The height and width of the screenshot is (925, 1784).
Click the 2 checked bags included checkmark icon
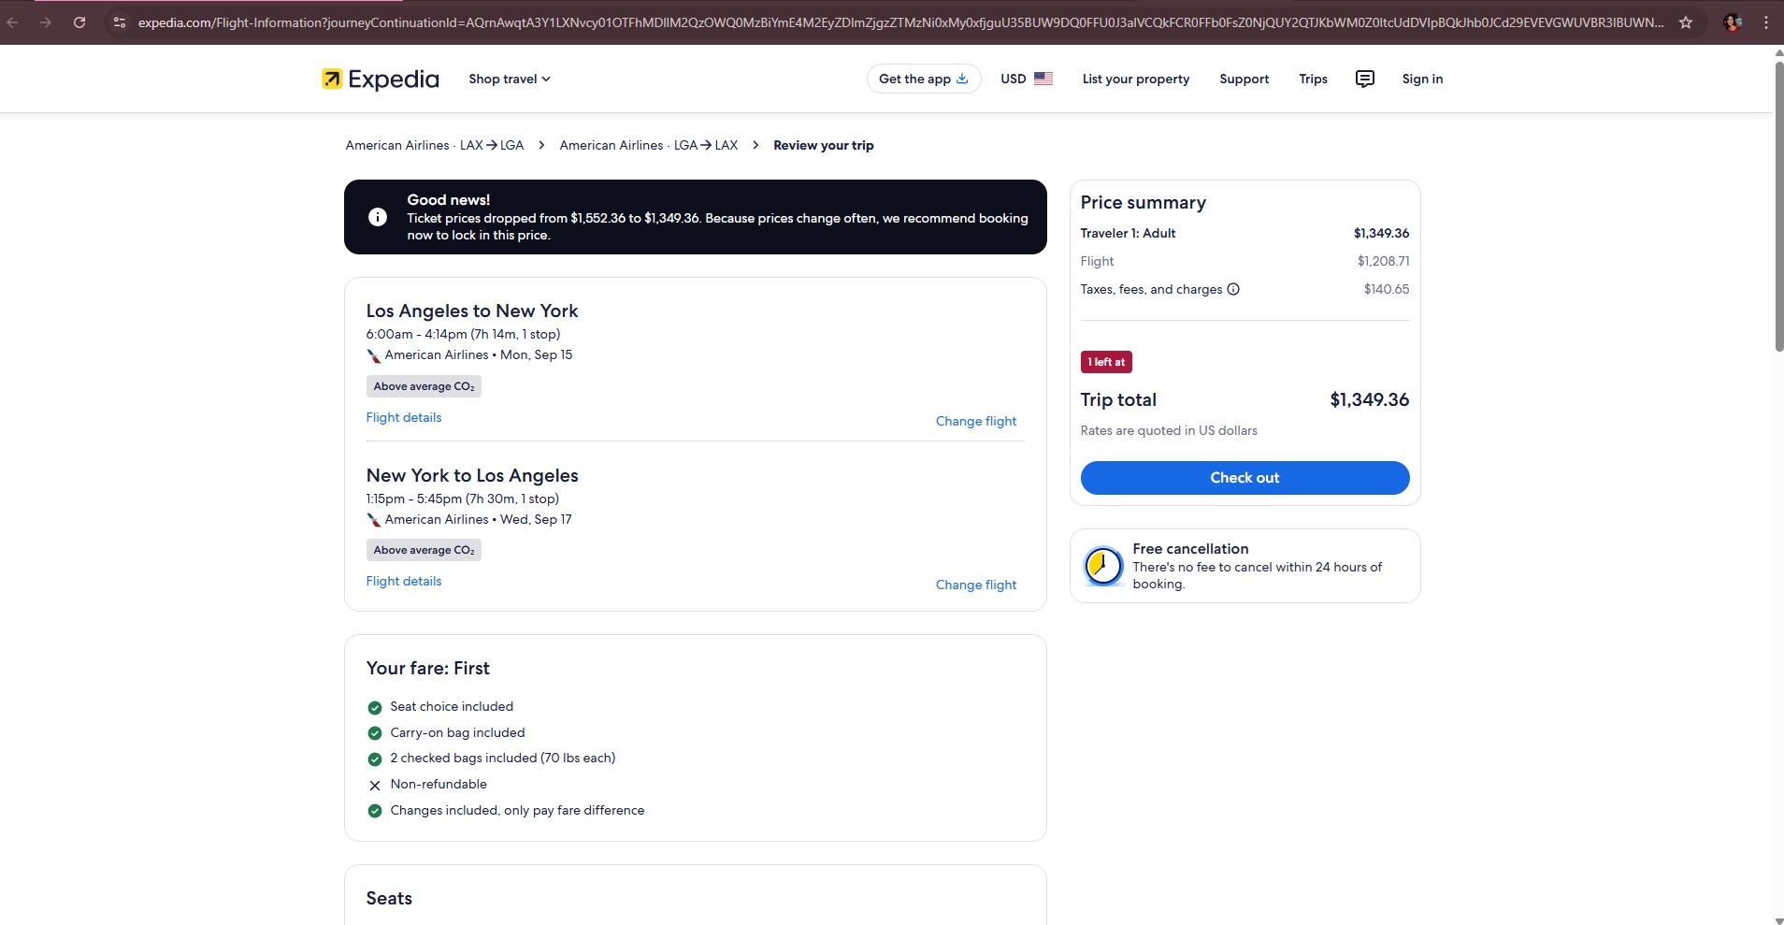tap(375, 759)
